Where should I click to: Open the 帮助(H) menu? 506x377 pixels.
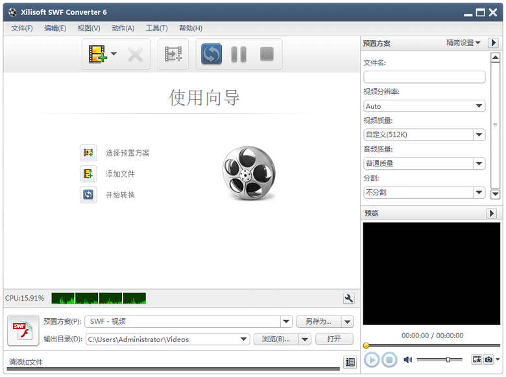pyautogui.click(x=191, y=29)
